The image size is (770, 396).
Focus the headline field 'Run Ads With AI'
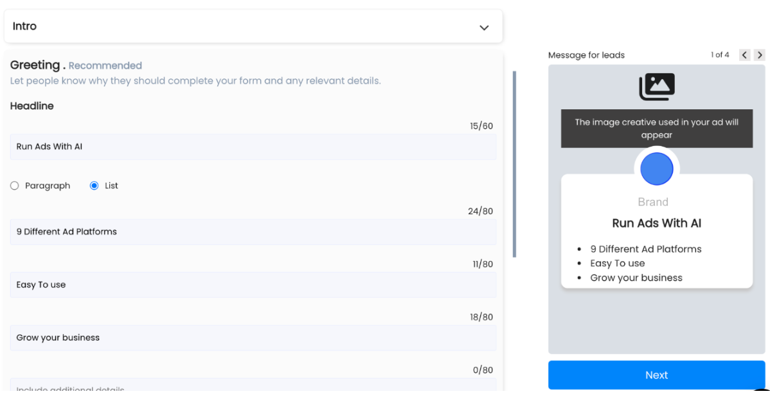pyautogui.click(x=253, y=147)
